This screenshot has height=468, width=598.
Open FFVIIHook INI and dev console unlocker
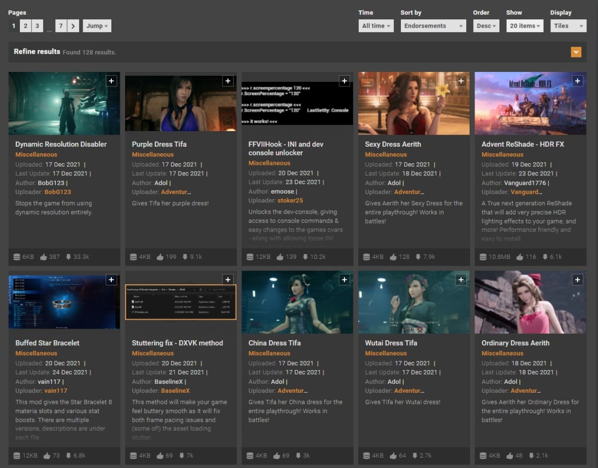286,148
